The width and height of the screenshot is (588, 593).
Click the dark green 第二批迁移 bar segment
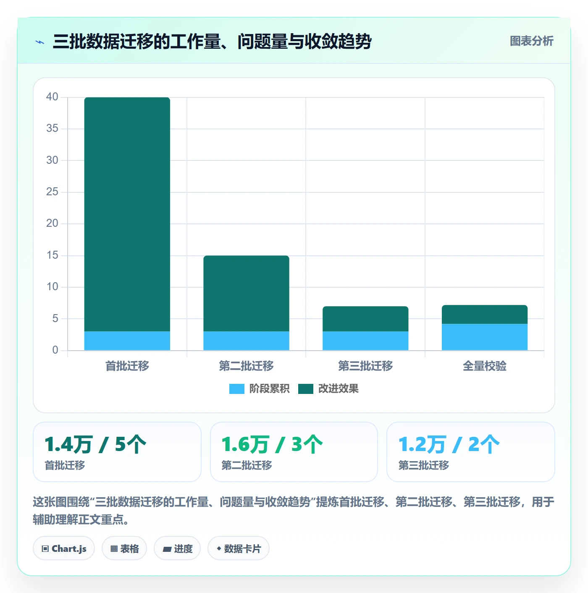247,293
